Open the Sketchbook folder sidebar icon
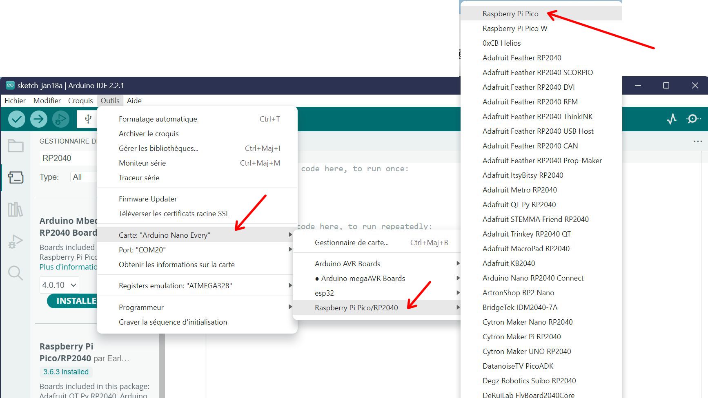Image resolution: width=708 pixels, height=398 pixels. [16, 146]
